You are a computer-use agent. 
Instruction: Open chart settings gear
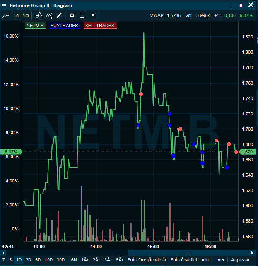(72, 15)
